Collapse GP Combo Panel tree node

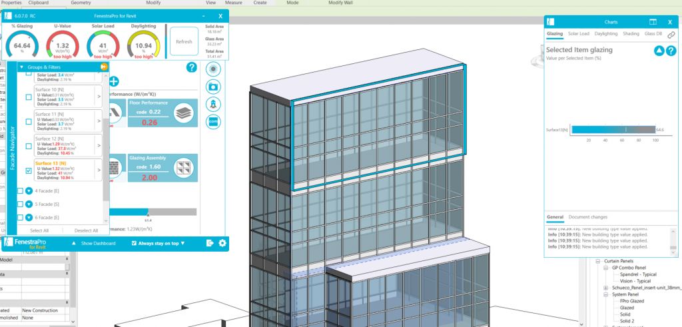(606, 268)
